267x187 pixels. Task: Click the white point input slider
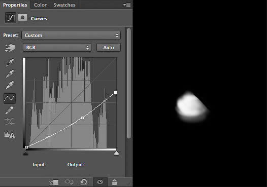(x=116, y=154)
